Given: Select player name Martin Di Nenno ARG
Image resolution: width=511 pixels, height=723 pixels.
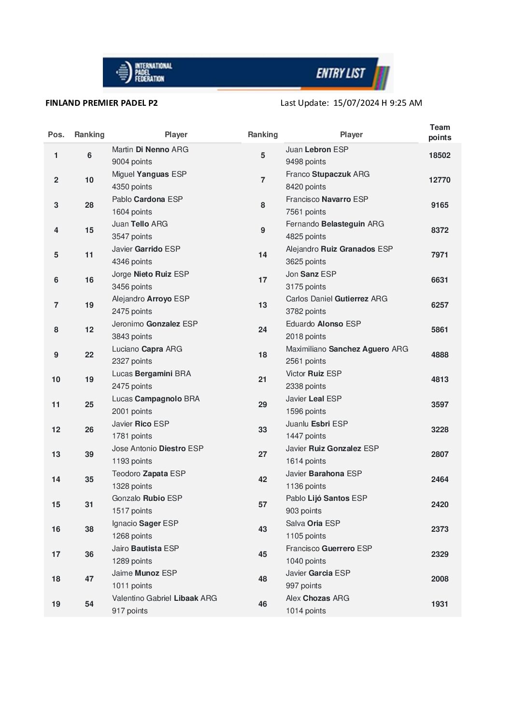Looking at the screenshot, I should tap(150, 150).
